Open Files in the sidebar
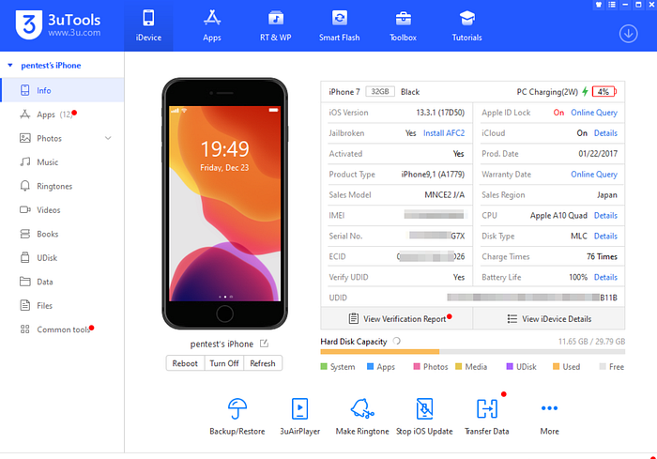 (x=63, y=305)
